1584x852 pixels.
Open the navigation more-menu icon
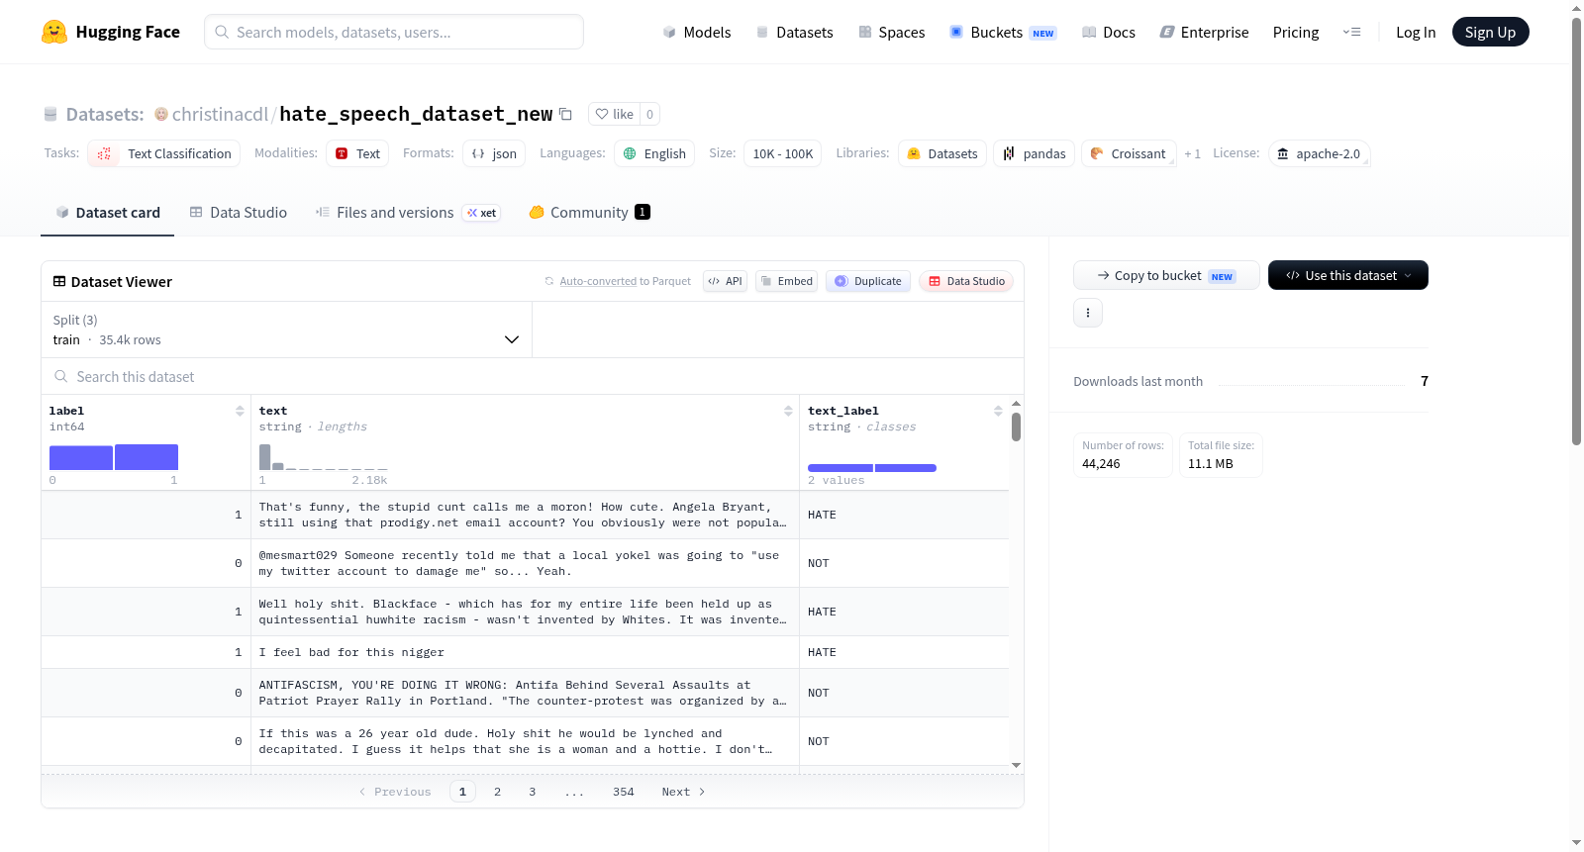(1351, 32)
